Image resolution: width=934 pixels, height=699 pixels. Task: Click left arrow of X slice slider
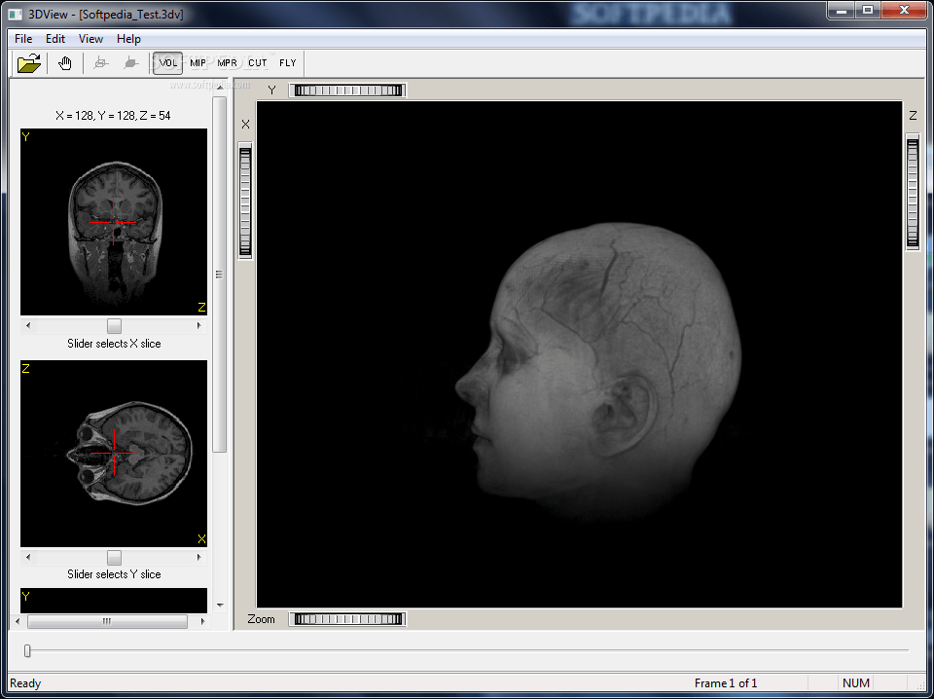pyautogui.click(x=27, y=326)
